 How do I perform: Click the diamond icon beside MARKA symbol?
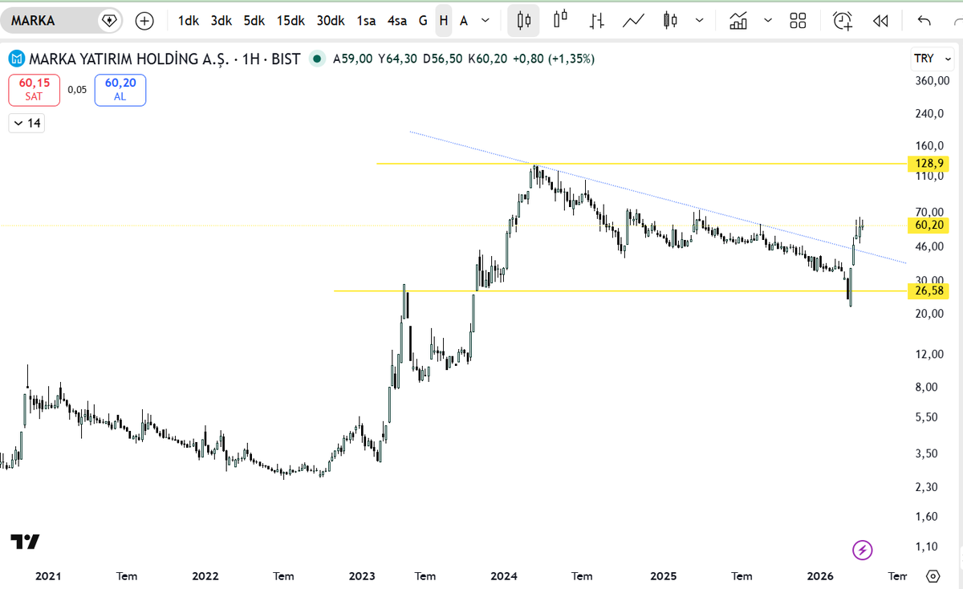coord(109,21)
